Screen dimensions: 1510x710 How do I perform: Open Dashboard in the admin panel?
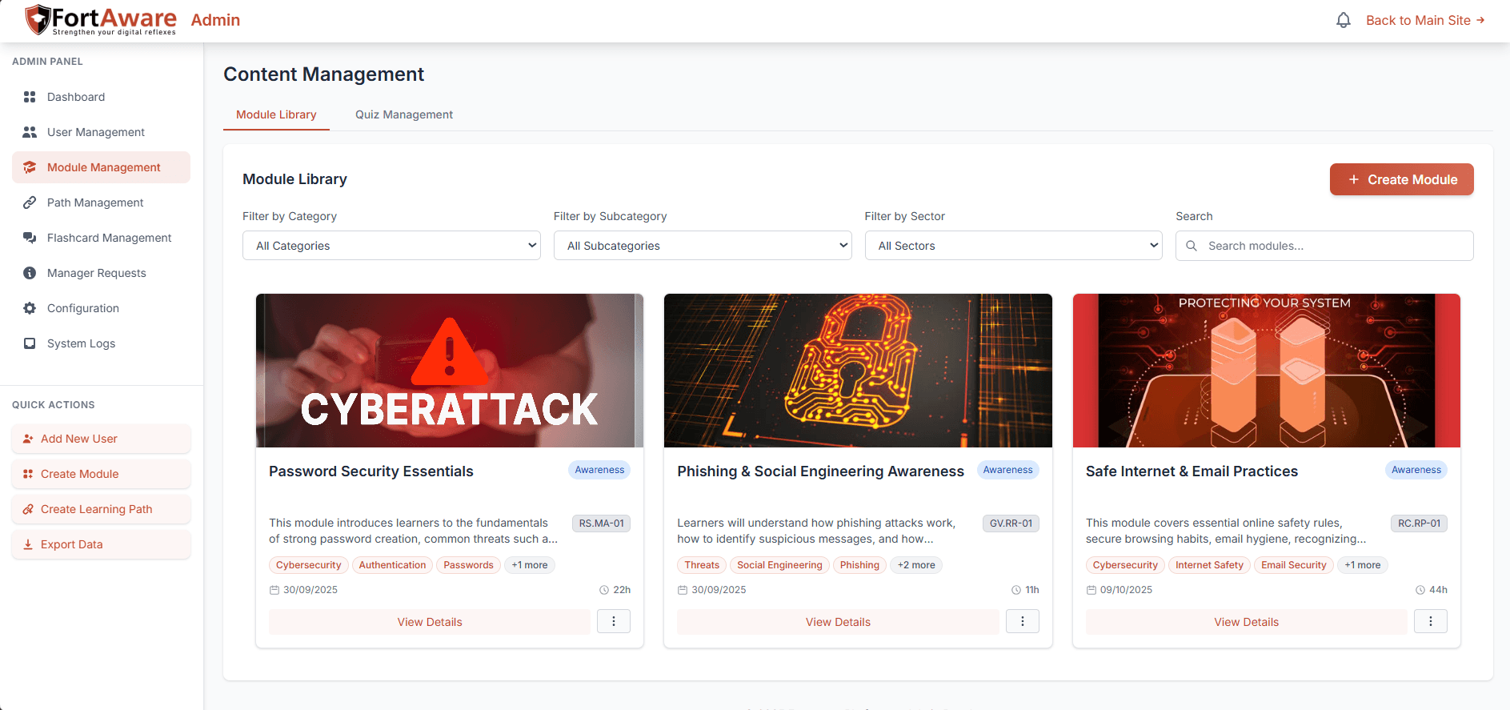tap(101, 97)
